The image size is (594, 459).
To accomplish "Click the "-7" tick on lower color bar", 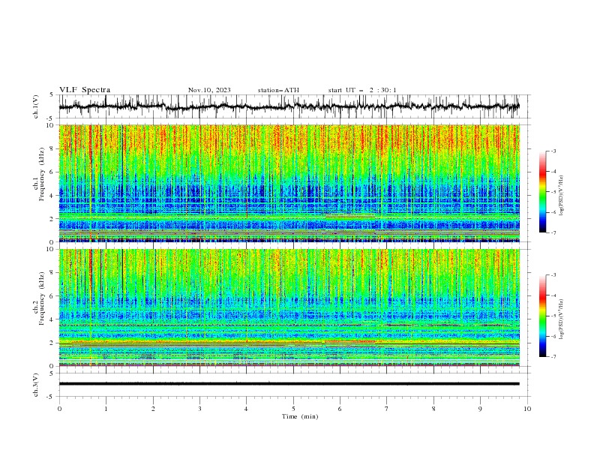I will point(553,356).
